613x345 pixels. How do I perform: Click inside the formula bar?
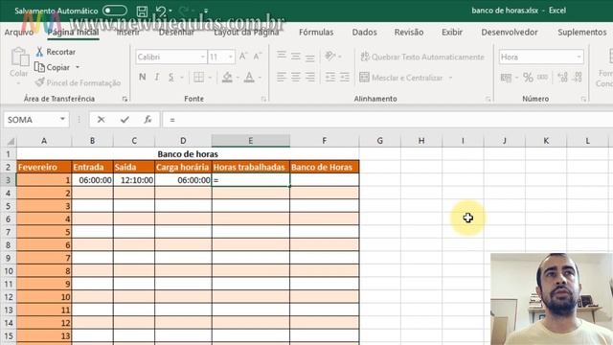click(x=388, y=120)
